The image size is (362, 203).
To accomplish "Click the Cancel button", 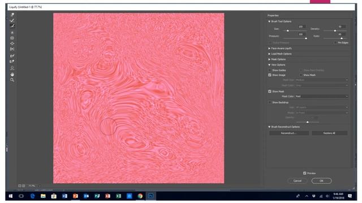I will click(298, 180).
